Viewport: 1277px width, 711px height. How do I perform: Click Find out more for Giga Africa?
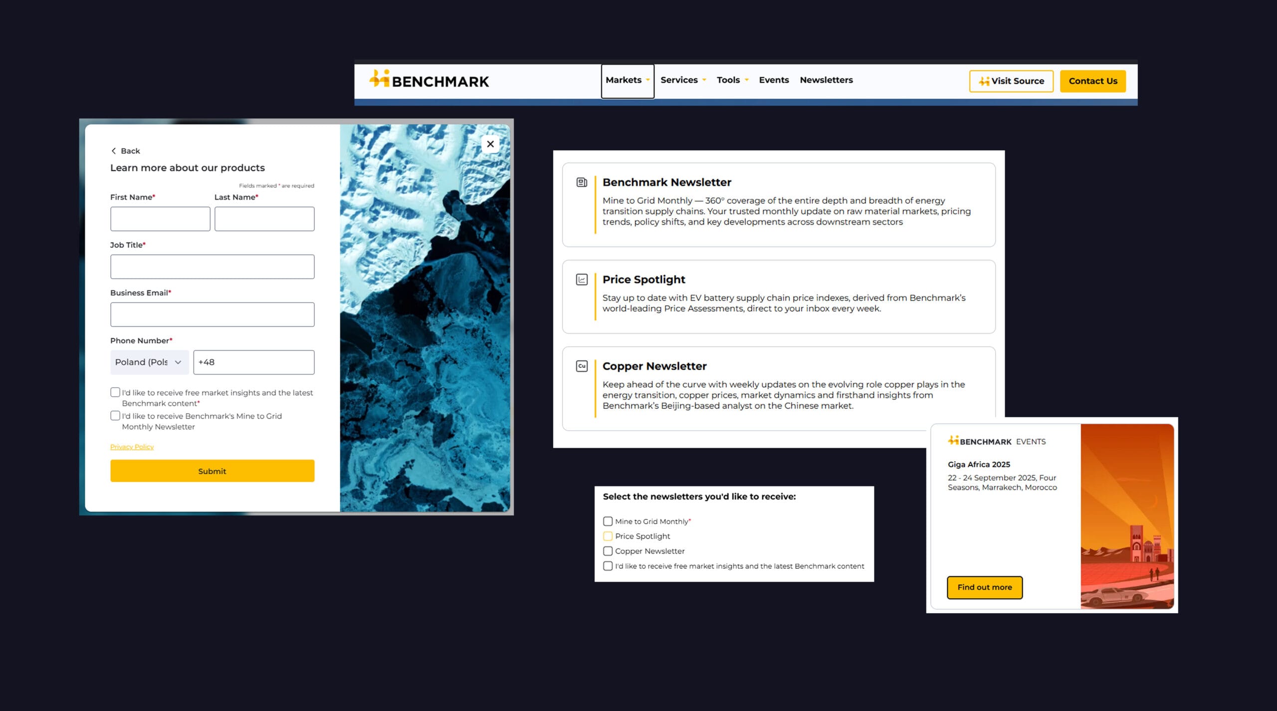point(984,587)
